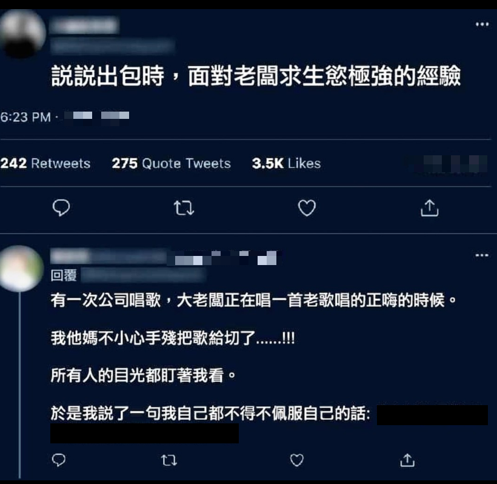Open the main tweet text about 老闆
Viewport: 497px width, 484px height.
point(256,76)
